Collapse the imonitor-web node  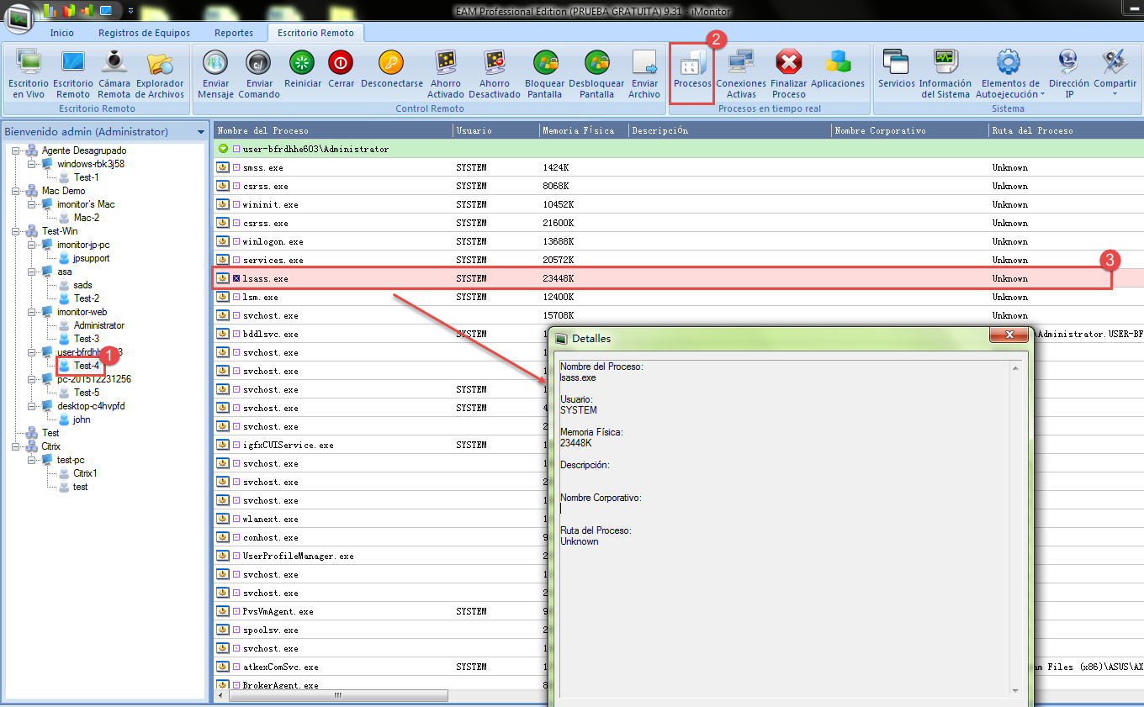(x=32, y=312)
